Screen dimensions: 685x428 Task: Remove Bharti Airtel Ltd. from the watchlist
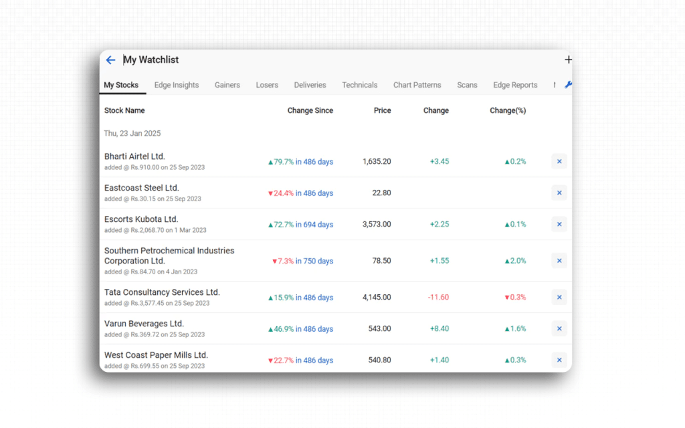pyautogui.click(x=559, y=161)
